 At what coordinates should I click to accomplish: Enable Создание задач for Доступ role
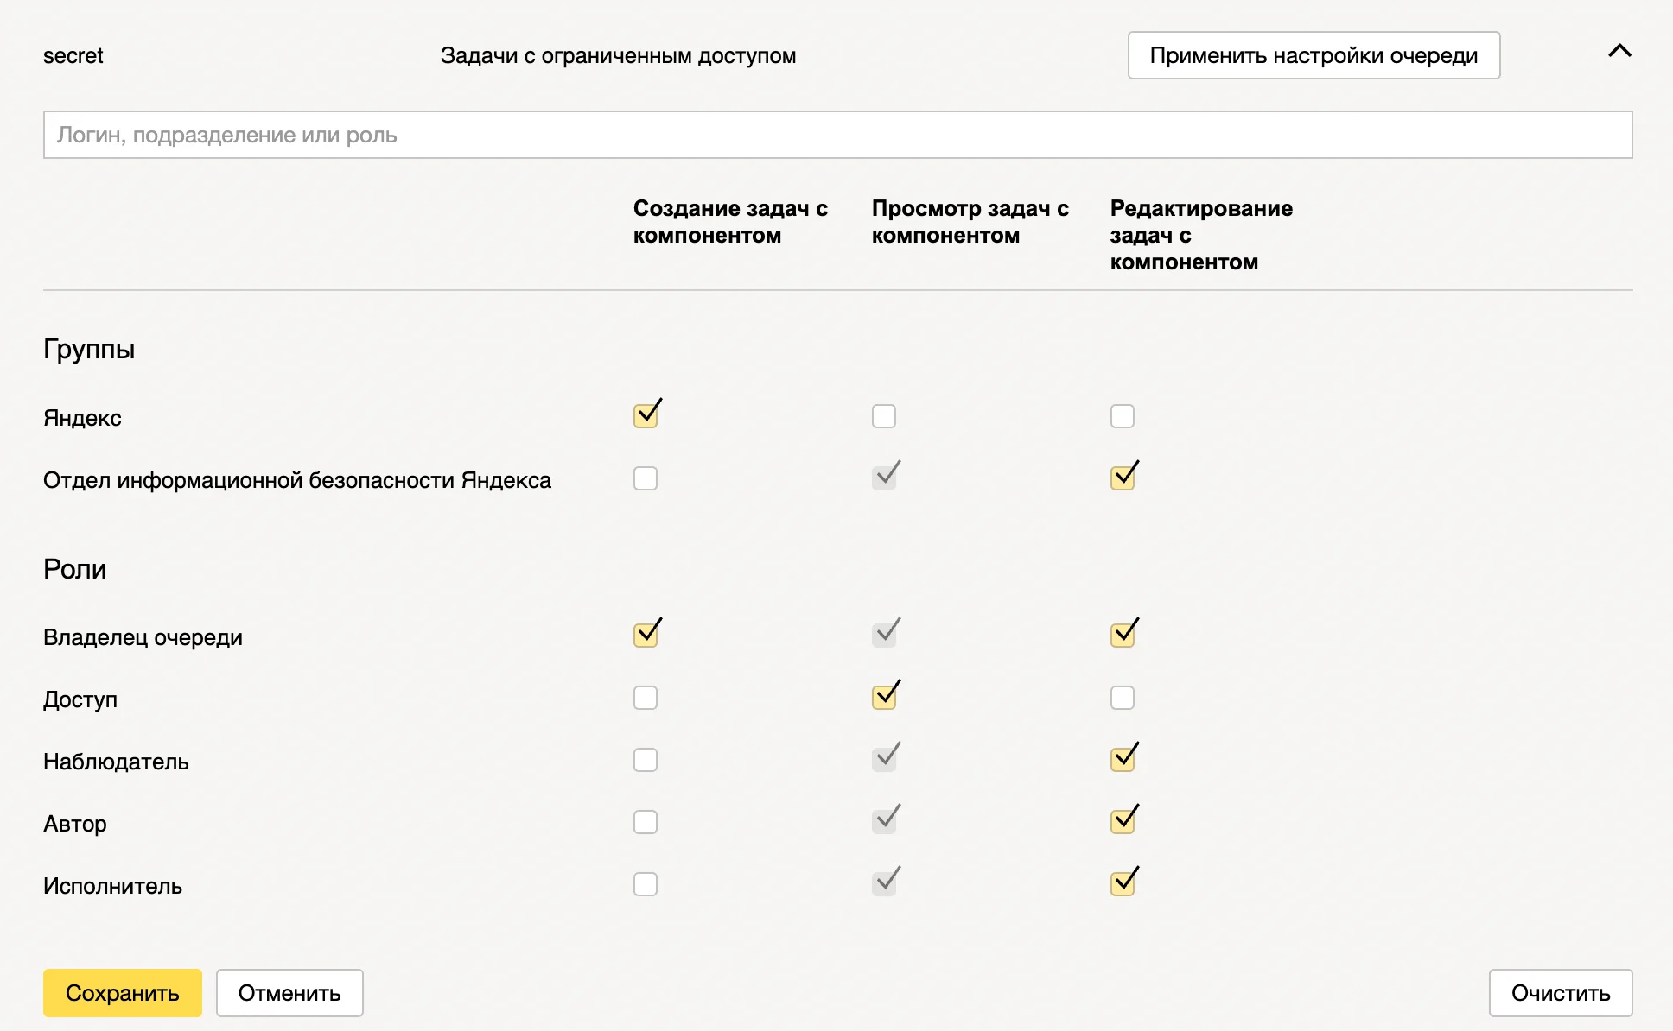646,698
